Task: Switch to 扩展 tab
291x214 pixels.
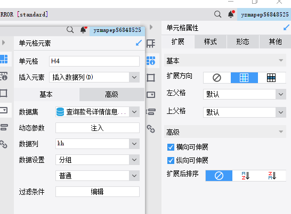Action: pos(178,42)
